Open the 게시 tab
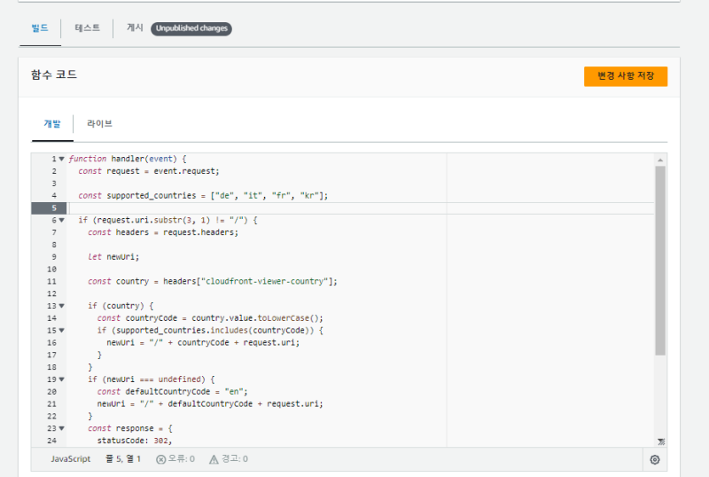 coord(135,28)
